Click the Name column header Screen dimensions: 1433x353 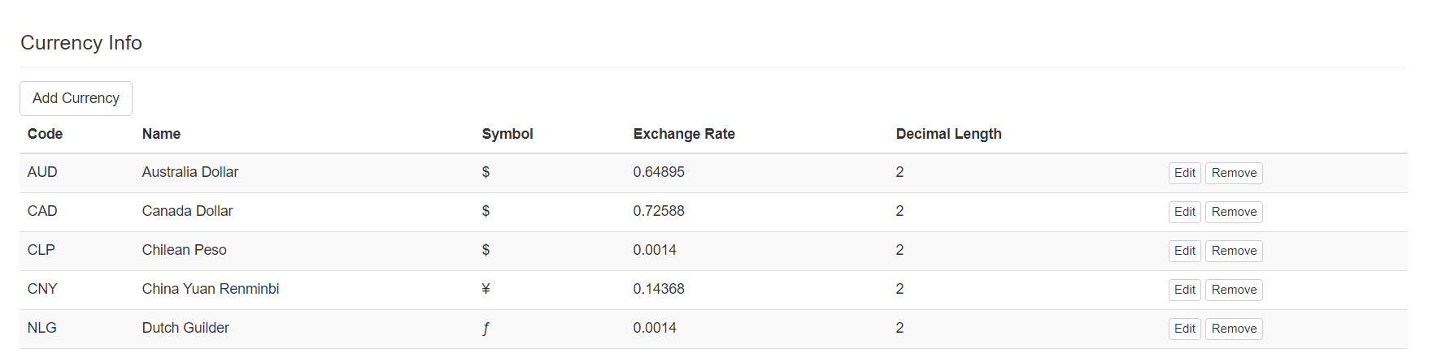click(x=161, y=134)
